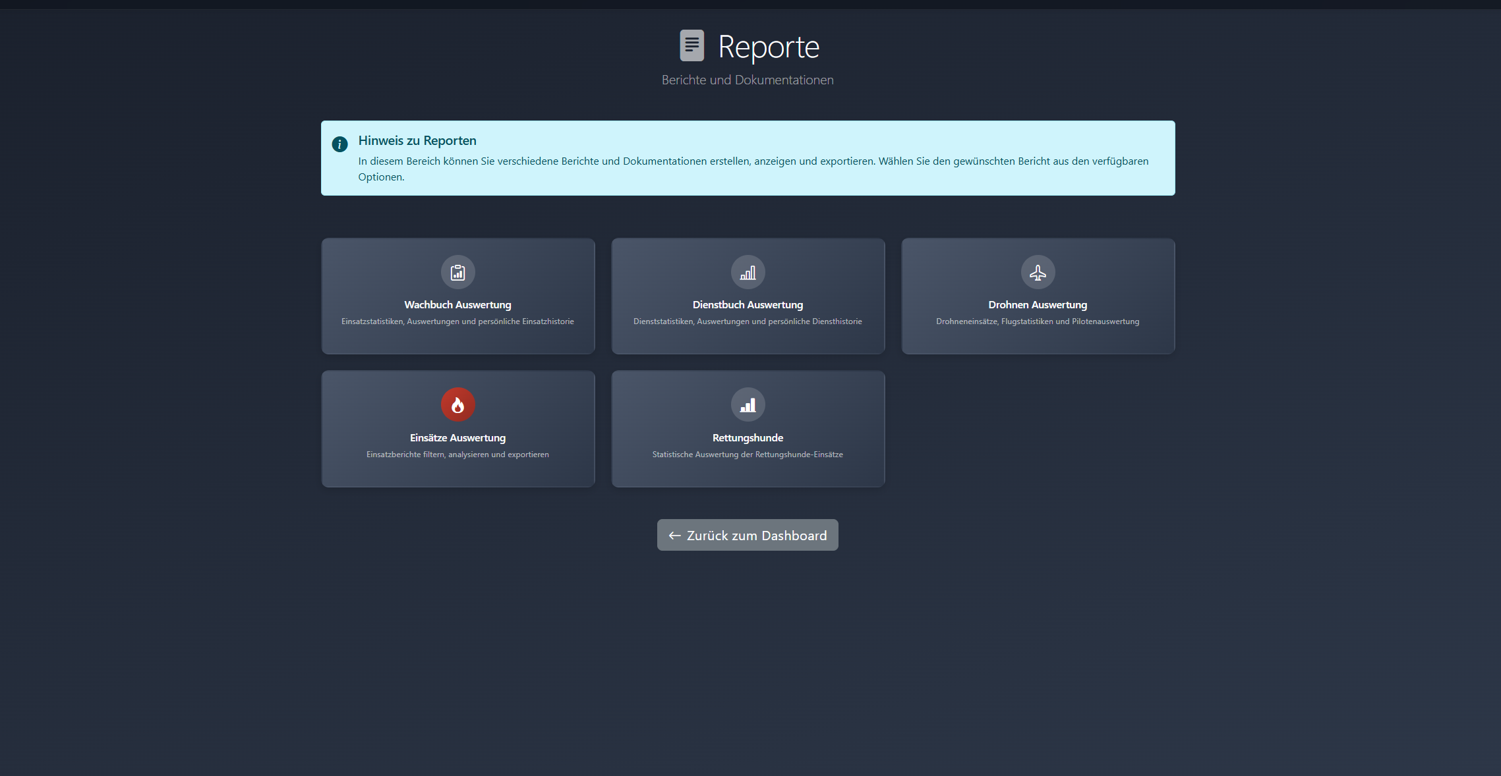Select the Hinweis zu Reporten heading

[417, 140]
